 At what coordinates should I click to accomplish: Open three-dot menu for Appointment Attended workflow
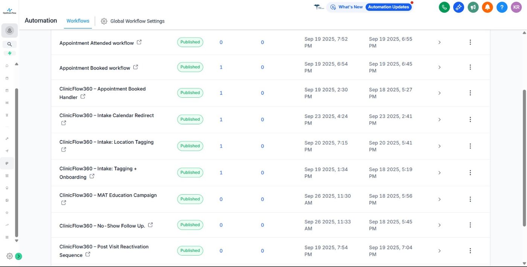click(x=470, y=42)
